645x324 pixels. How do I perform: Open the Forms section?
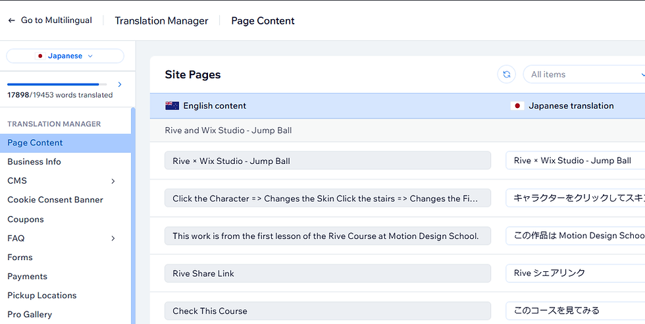click(x=20, y=257)
